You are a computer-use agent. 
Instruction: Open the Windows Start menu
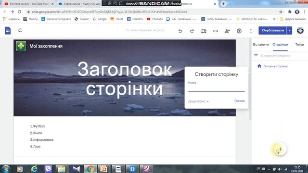click(x=6, y=169)
